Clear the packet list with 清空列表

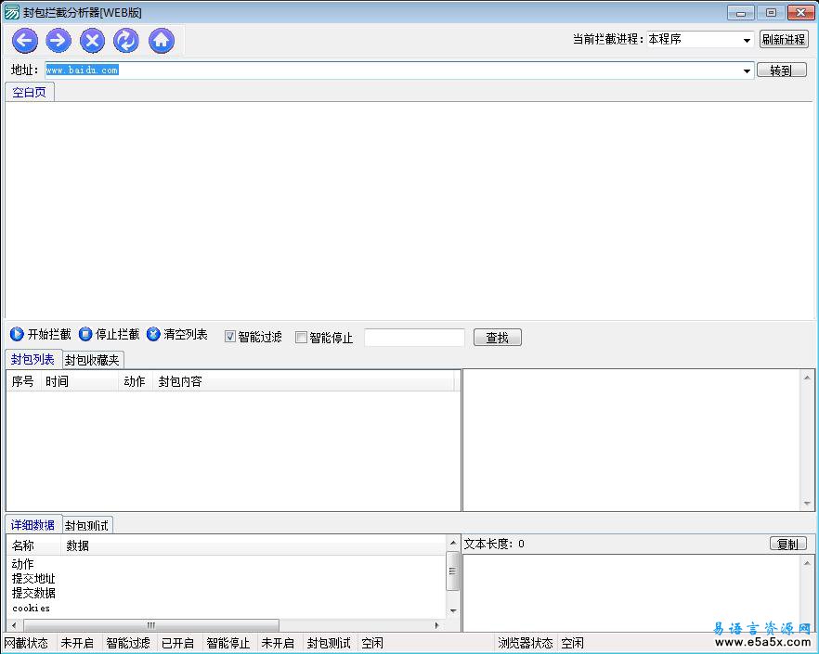(x=177, y=334)
